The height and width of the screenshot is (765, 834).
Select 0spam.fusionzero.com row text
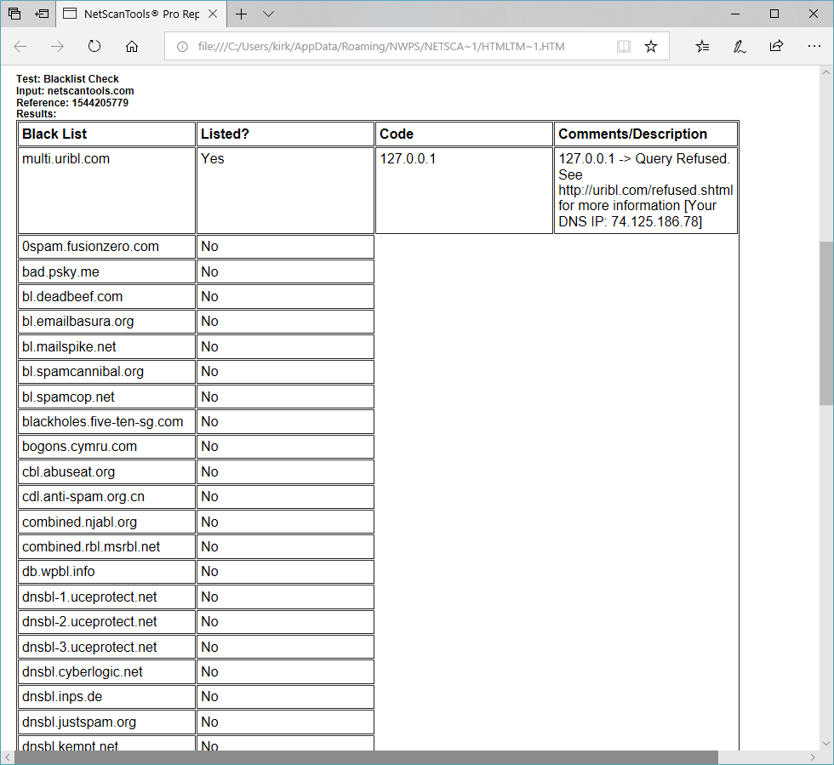click(90, 246)
